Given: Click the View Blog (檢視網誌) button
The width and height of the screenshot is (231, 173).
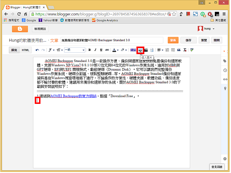Looking at the screenshot, I should click(x=40, y=29).
